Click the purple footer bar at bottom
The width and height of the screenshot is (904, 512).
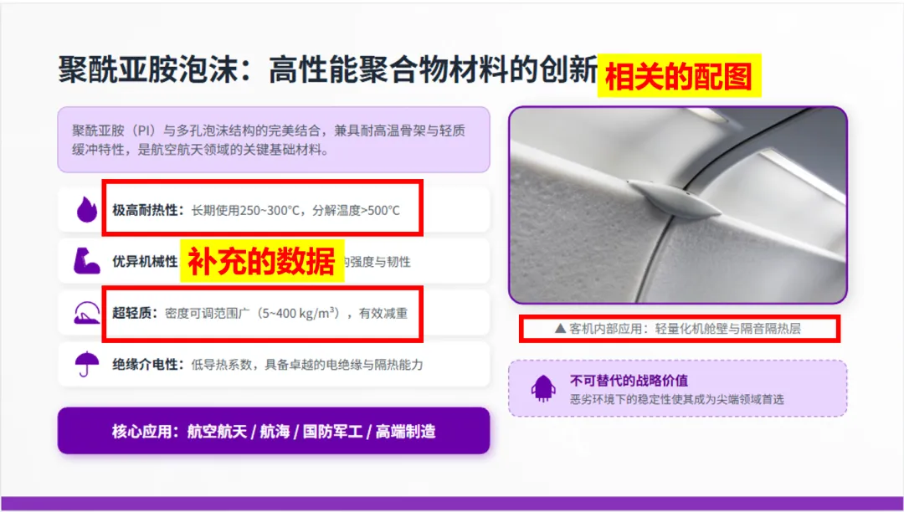click(452, 504)
